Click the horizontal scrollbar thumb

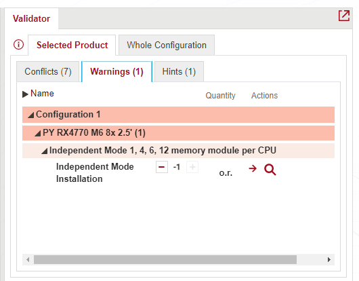click(165, 260)
